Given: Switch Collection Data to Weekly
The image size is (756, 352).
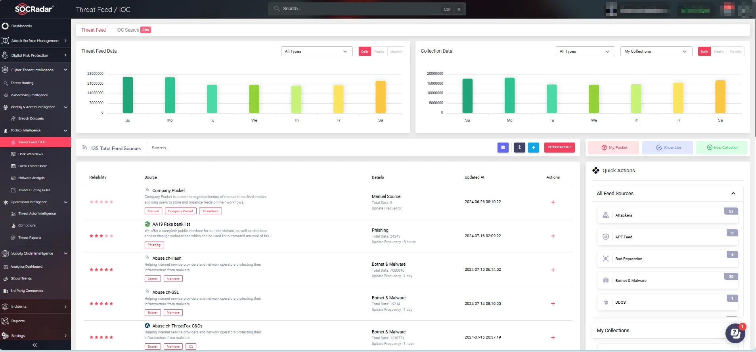Looking at the screenshot, I should click(x=719, y=51).
